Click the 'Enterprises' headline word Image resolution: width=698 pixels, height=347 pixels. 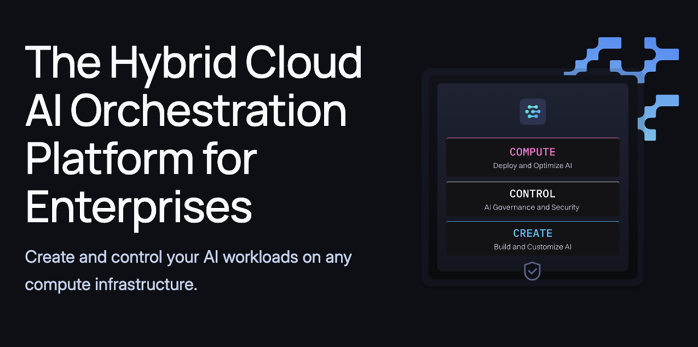pos(139,206)
